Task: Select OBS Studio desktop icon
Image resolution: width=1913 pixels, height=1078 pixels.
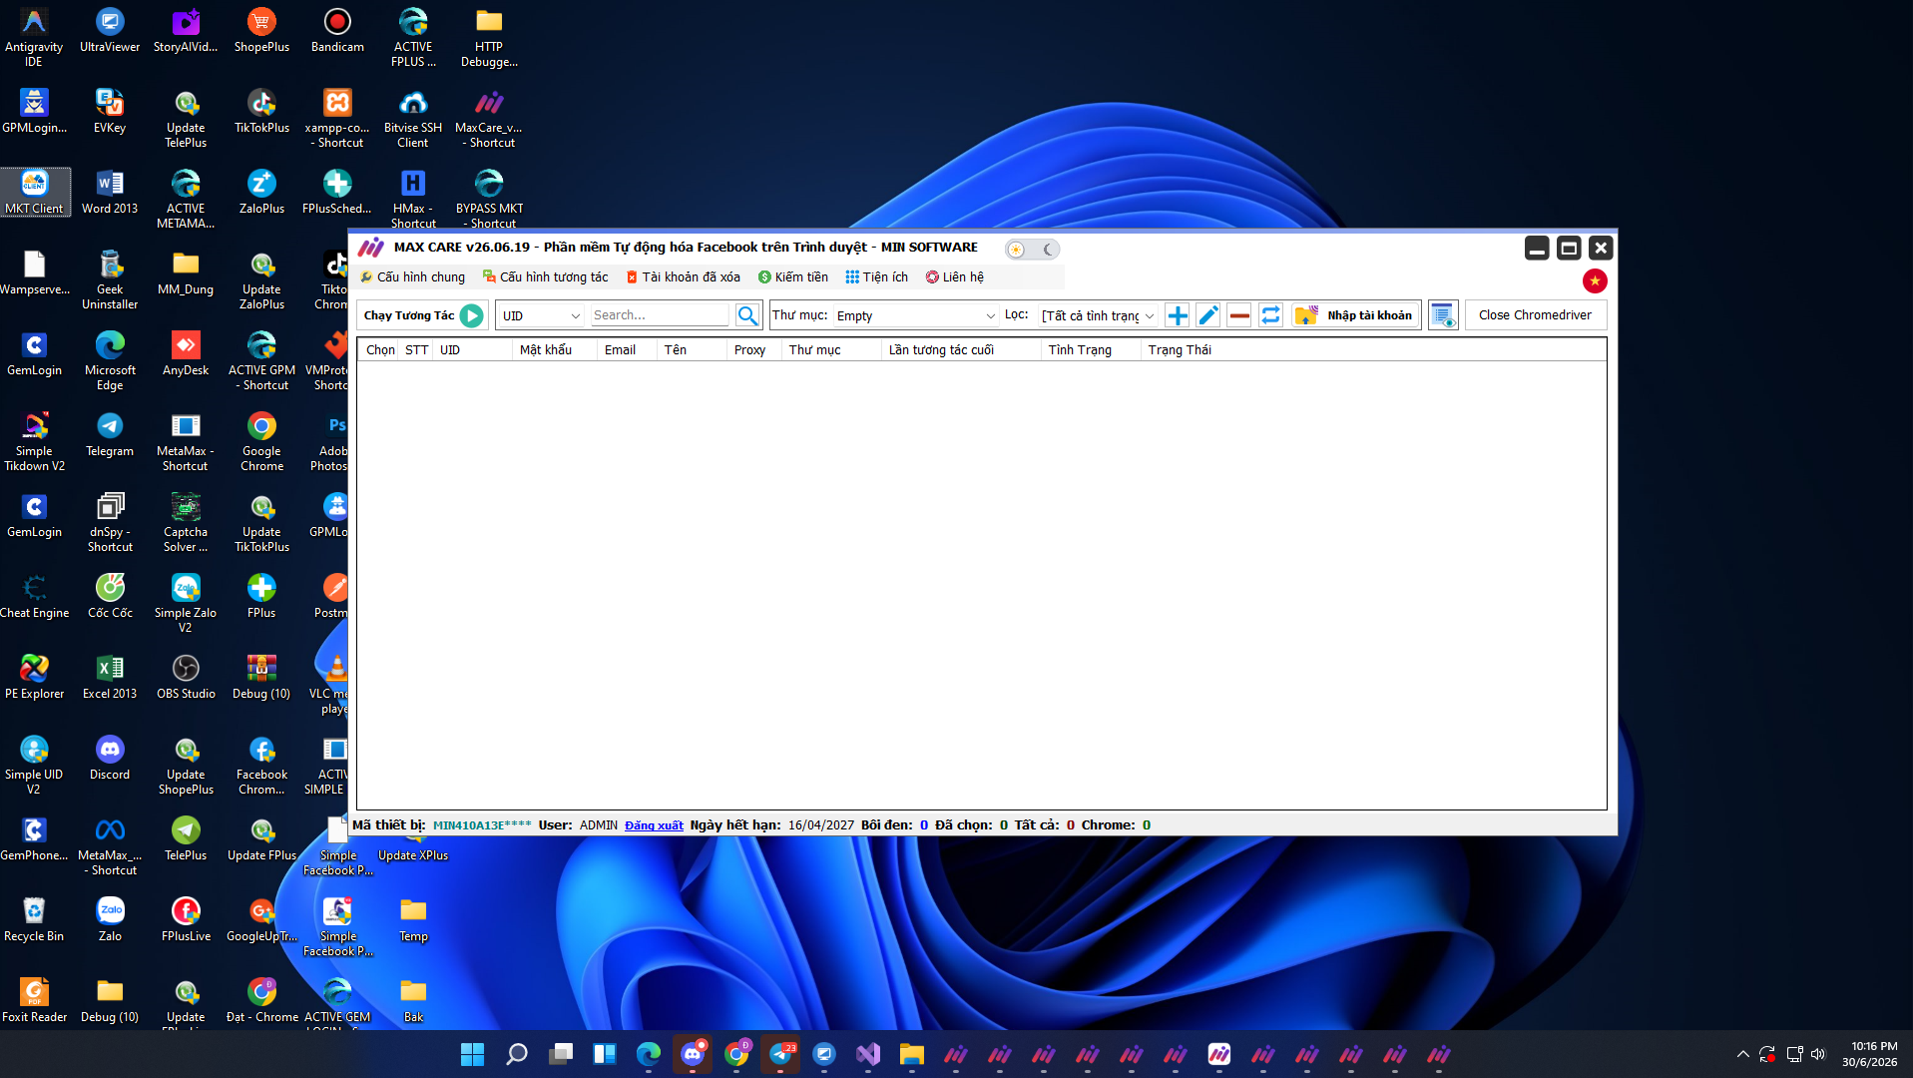Action: coord(186,677)
